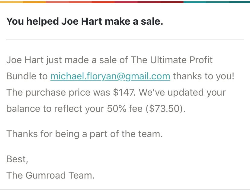The image size is (250, 190).
Task: Click the bright red segment of the top bar
Action: (103, 2)
